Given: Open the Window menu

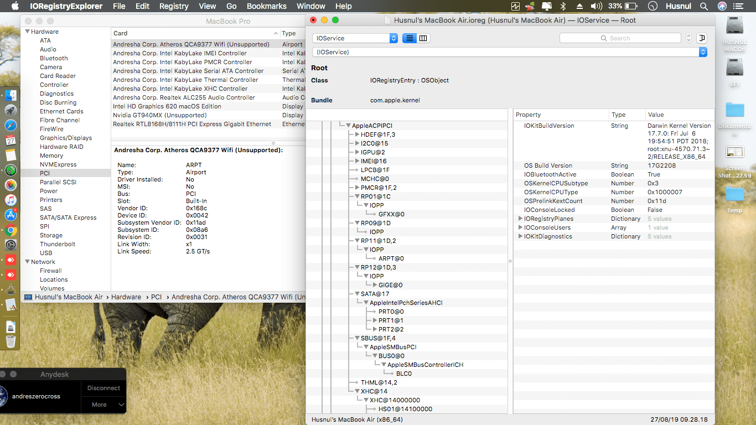Looking at the screenshot, I should (311, 6).
